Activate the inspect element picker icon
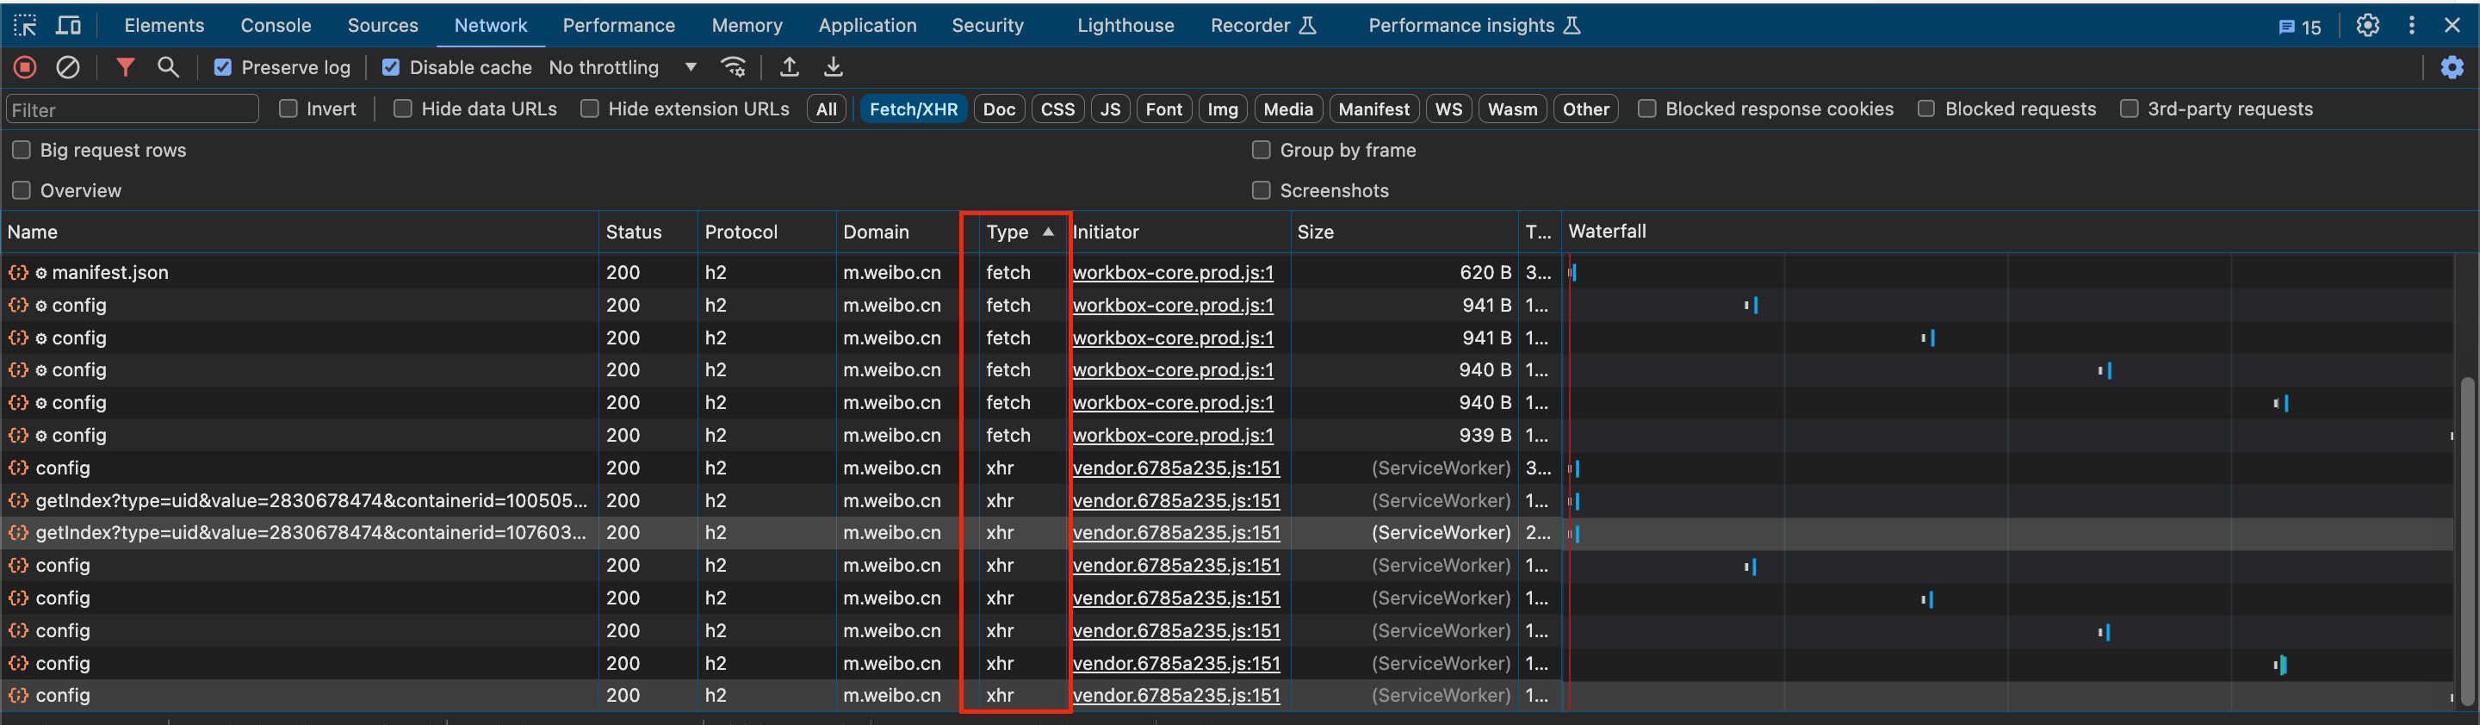 [25, 26]
